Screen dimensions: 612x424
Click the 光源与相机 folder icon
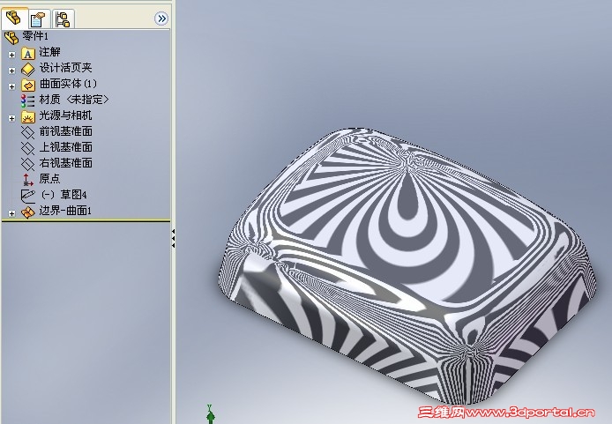coord(27,117)
